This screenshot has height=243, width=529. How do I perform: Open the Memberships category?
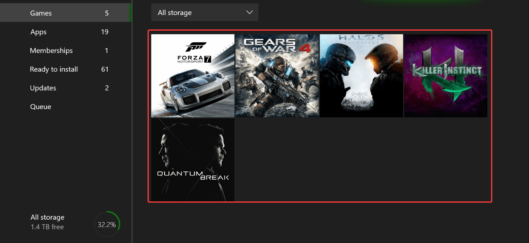coord(66,51)
